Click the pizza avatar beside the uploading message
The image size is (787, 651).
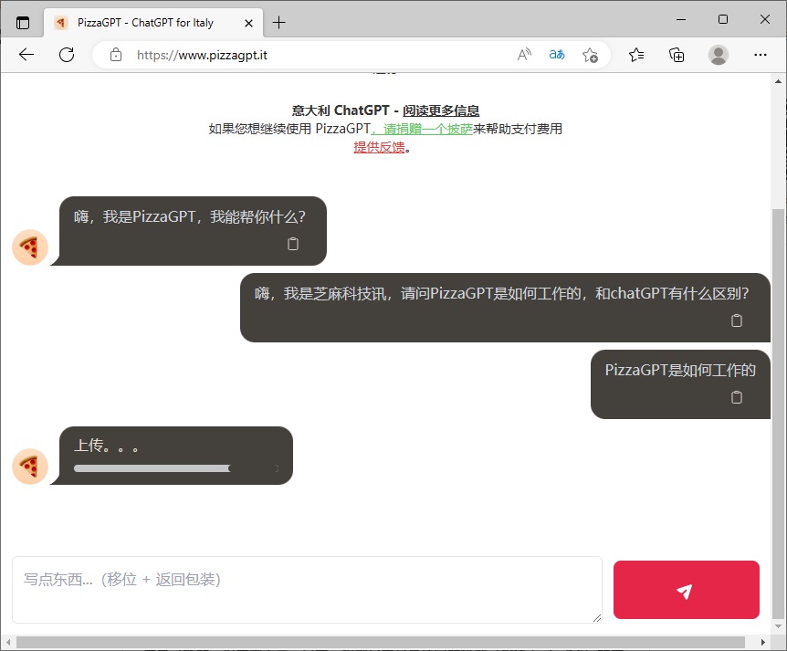[30, 467]
